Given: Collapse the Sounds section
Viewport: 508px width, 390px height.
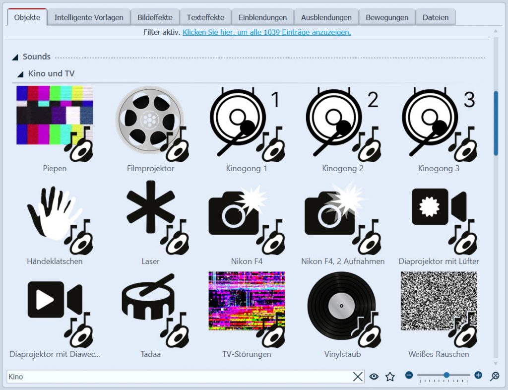Looking at the screenshot, I should coord(15,57).
